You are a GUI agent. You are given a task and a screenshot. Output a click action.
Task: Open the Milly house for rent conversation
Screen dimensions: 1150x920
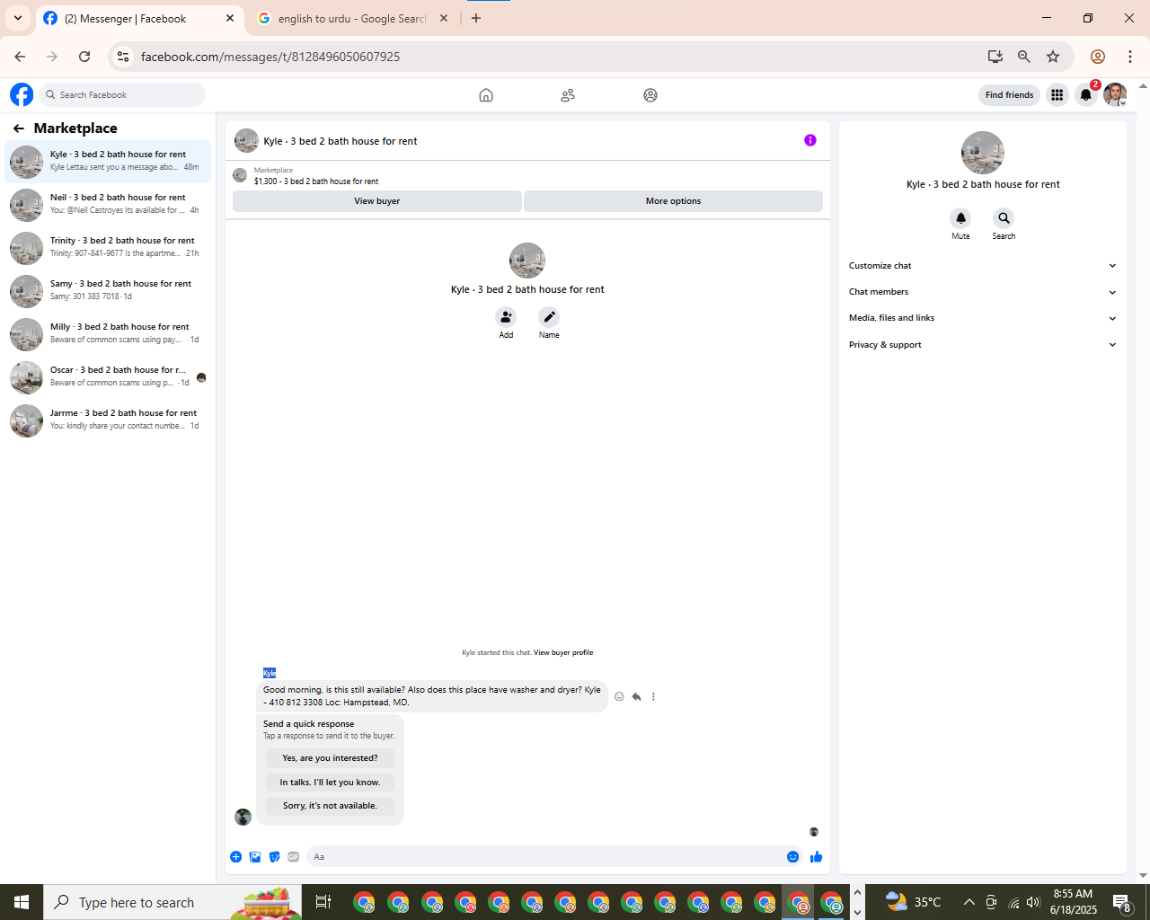click(108, 334)
